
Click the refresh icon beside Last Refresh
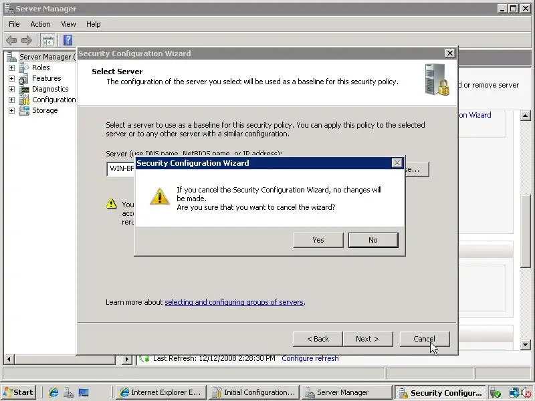click(x=144, y=358)
